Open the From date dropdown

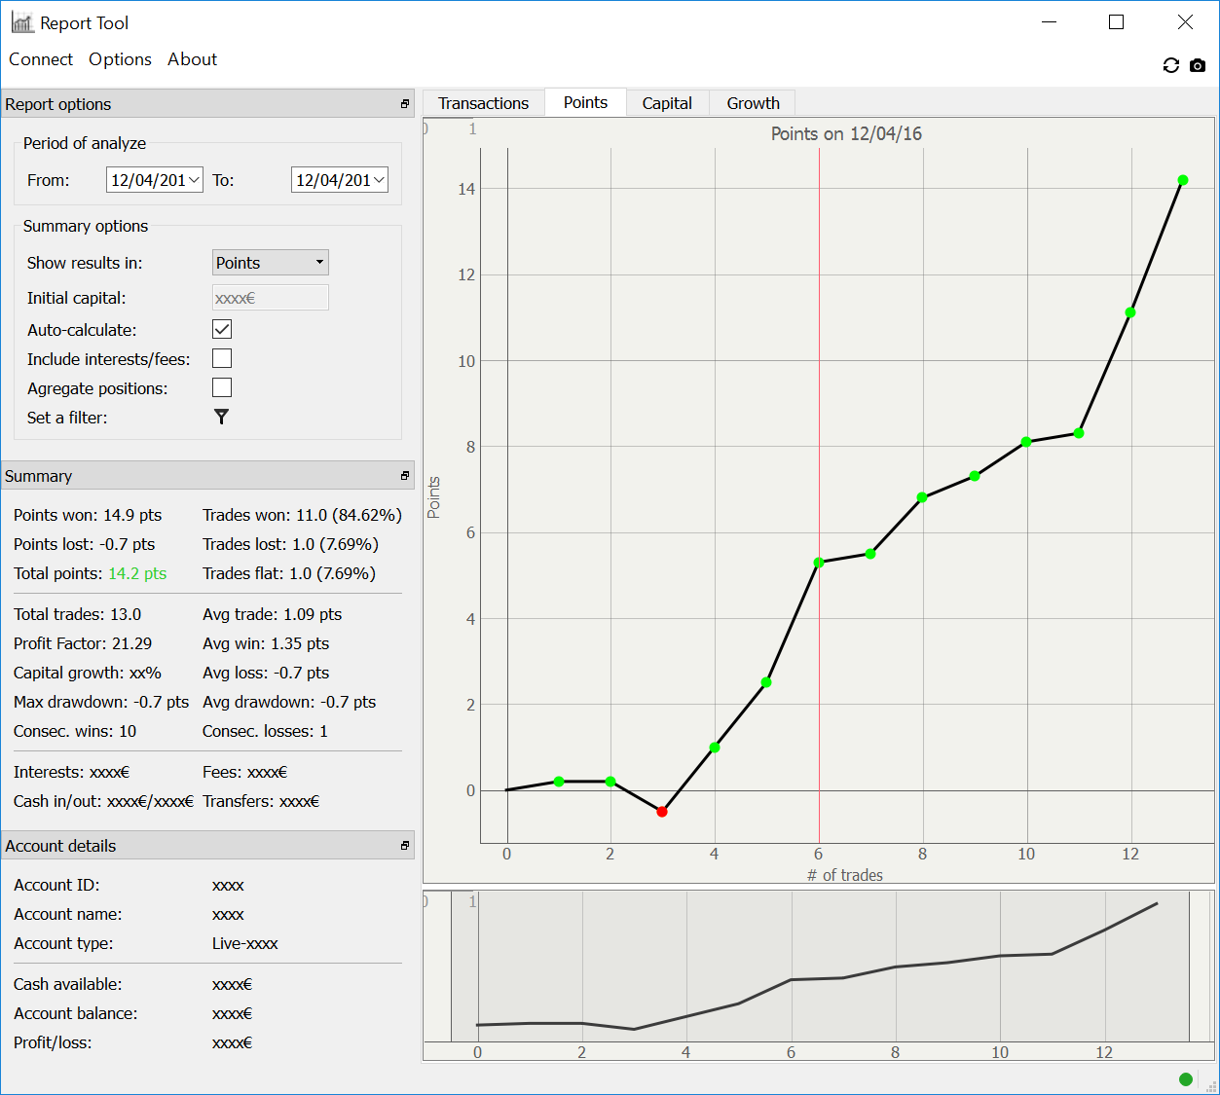[194, 180]
